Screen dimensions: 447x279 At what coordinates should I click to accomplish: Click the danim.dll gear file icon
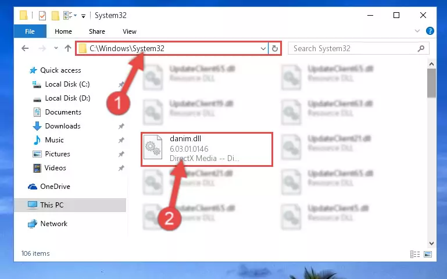click(153, 147)
